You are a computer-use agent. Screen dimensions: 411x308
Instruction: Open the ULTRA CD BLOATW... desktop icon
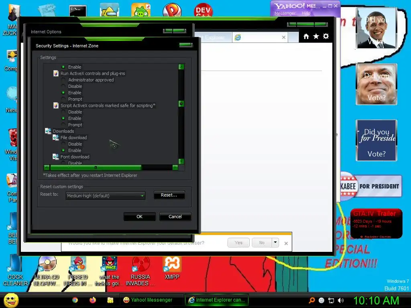(47, 271)
